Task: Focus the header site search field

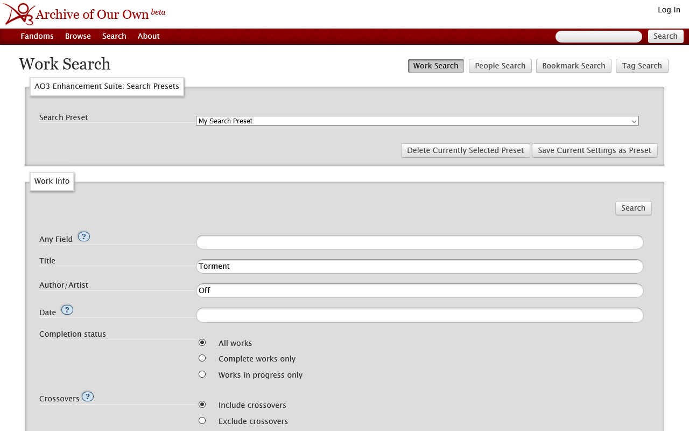Action: point(599,37)
